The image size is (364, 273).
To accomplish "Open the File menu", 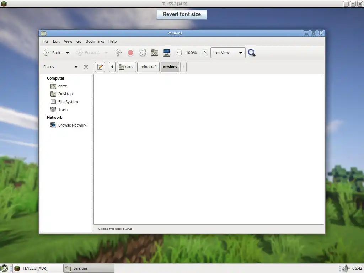I will pyautogui.click(x=45, y=41).
